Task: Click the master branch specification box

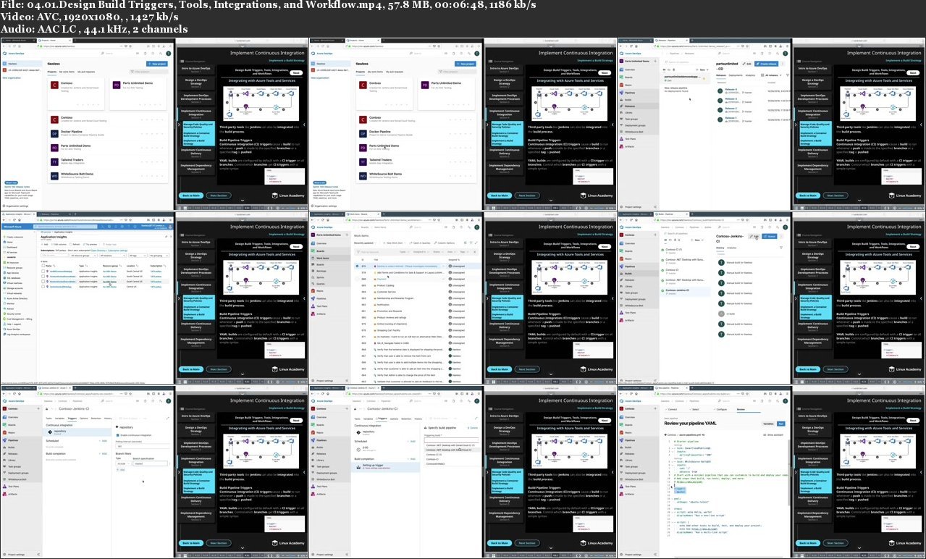Action: point(150,463)
